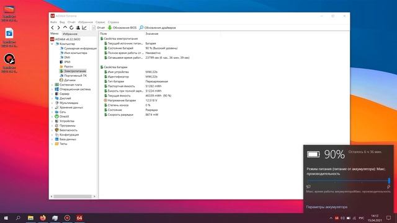The height and width of the screenshot is (223, 397).
Task: Open the Файл menu
Action: [x=53, y=22]
